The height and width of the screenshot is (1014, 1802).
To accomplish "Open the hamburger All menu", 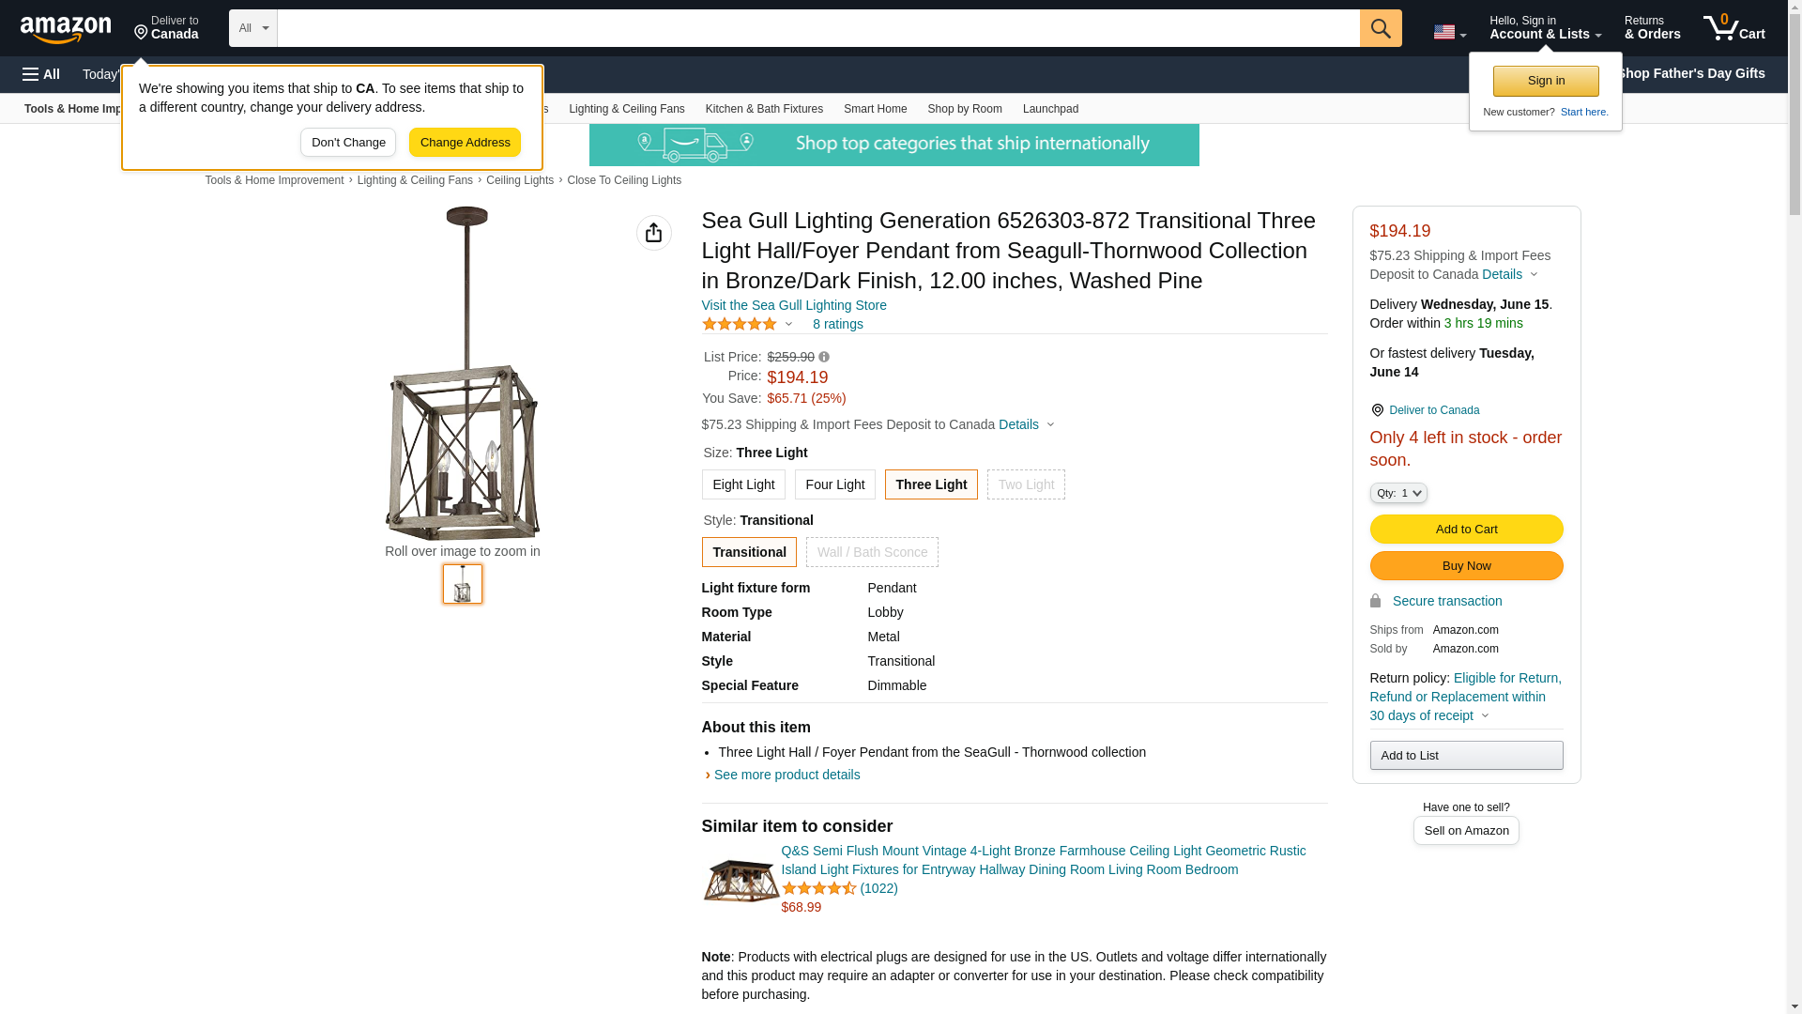I will click(41, 74).
